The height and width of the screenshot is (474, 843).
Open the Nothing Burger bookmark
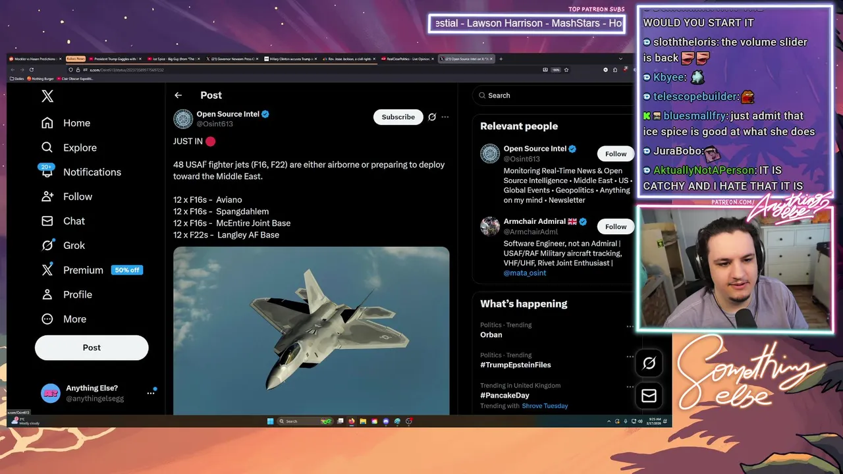[40, 78]
